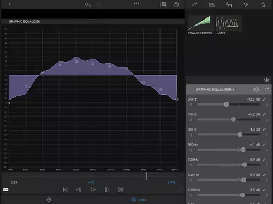Decrease the 640Hz gain with left arrow
273x204 pixels.
tap(191, 180)
